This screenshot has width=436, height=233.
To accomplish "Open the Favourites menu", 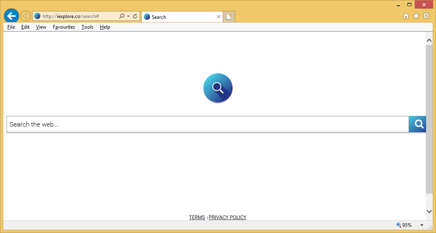I will click(64, 27).
